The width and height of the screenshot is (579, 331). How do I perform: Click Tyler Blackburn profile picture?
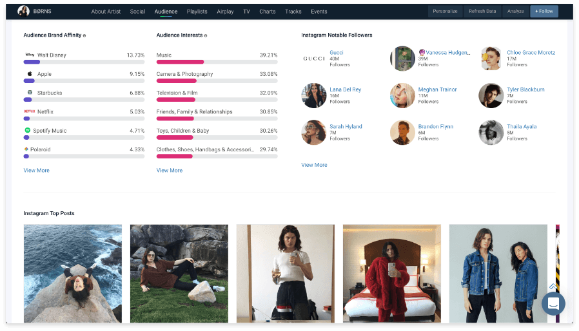tap(491, 95)
